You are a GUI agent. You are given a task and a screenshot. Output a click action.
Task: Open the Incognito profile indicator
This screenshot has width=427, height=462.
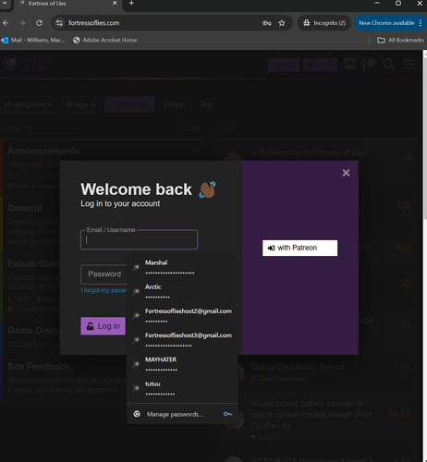(x=324, y=23)
